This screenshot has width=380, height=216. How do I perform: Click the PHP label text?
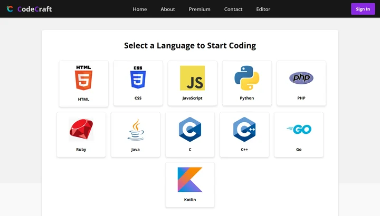point(301,98)
